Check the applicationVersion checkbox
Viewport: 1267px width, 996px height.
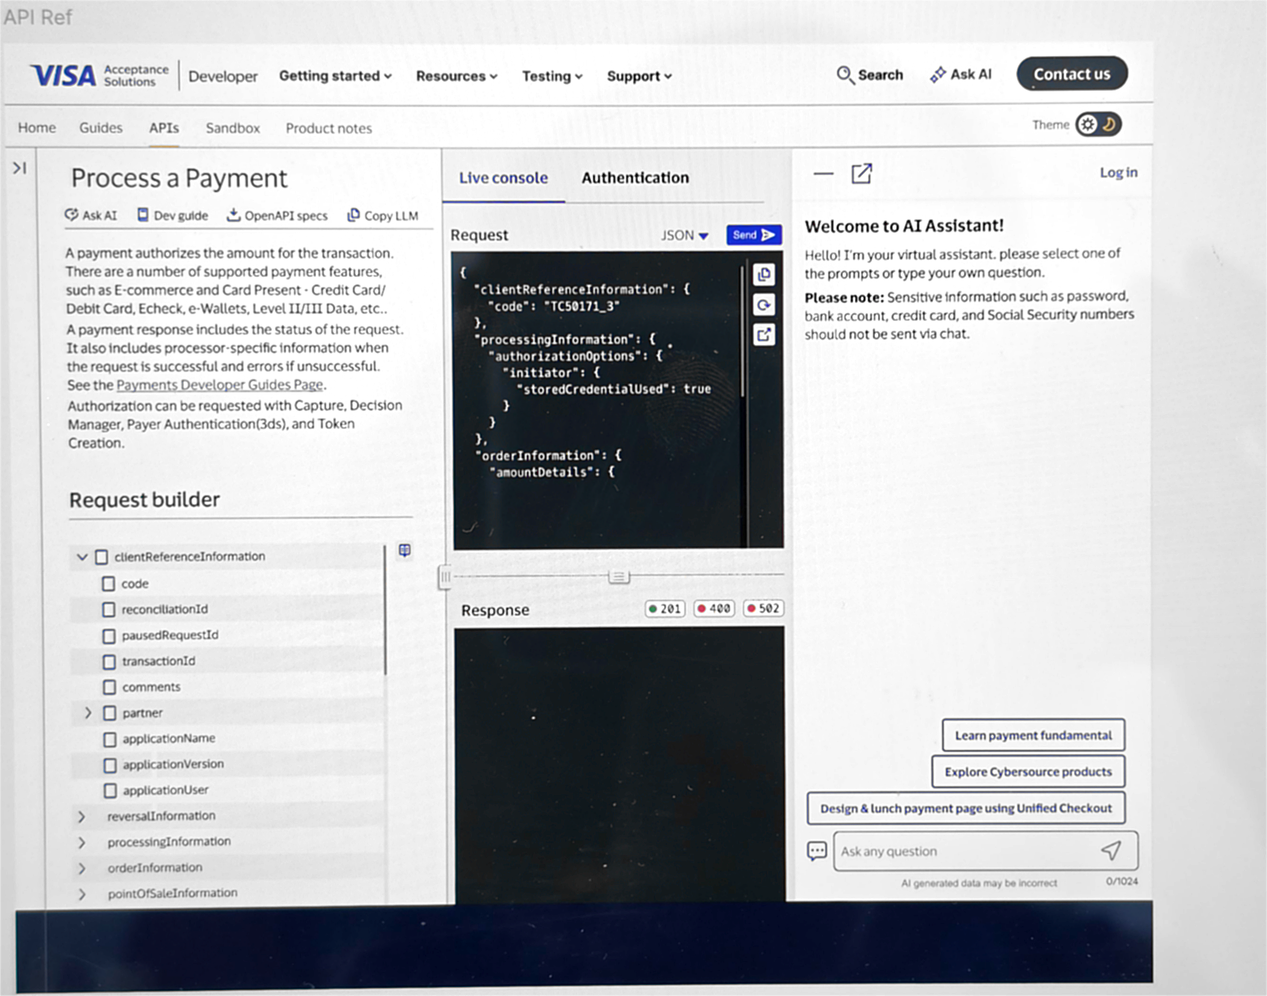pyautogui.click(x=110, y=764)
